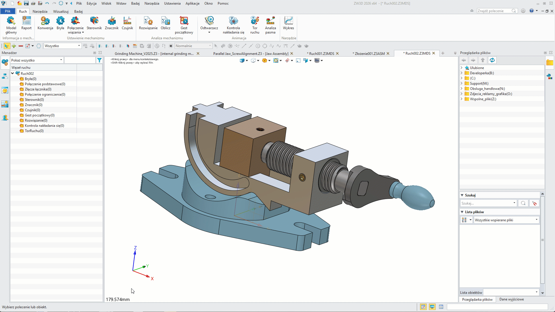
Task: Open the Połączenie wiązania tool
Action: coord(75,25)
